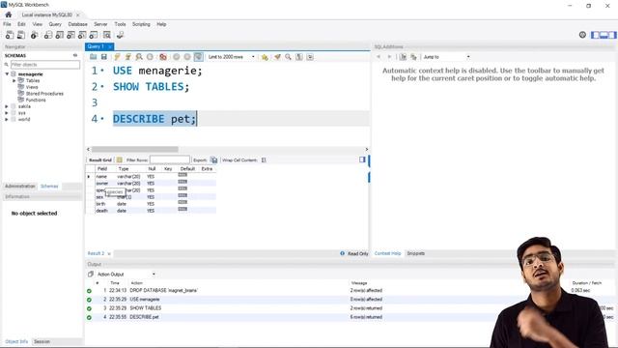This screenshot has width=618, height=348.
Task: Open the Server menu
Action: click(100, 24)
